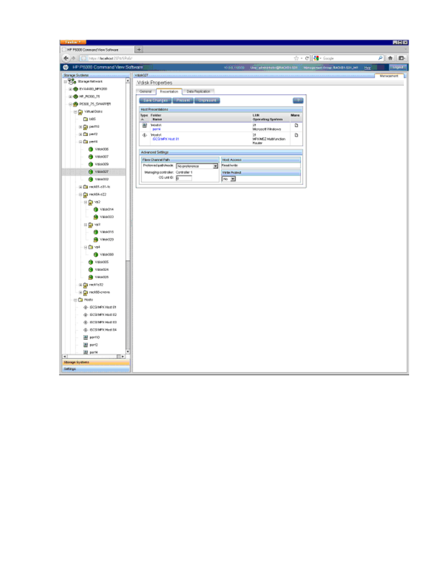Viewport: 440px width, 586px height.
Task: Go back with the browser back arrow
Action: pos(66,58)
